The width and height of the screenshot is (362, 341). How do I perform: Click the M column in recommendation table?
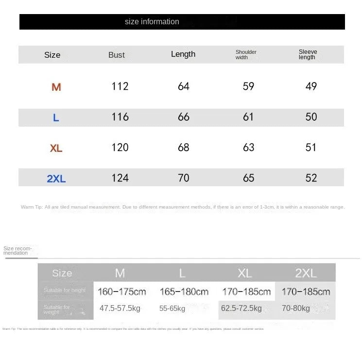point(120,273)
